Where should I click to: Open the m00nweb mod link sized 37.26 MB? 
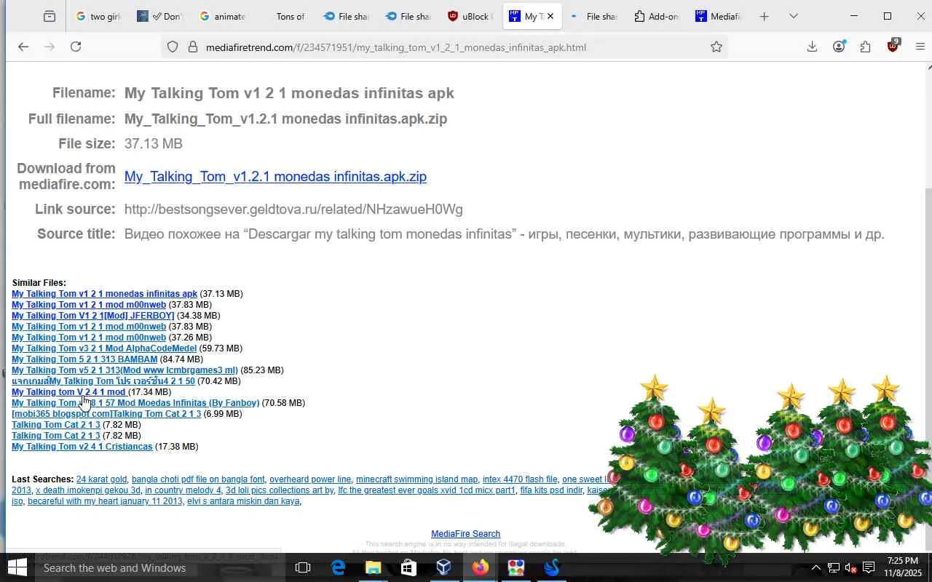89,338
